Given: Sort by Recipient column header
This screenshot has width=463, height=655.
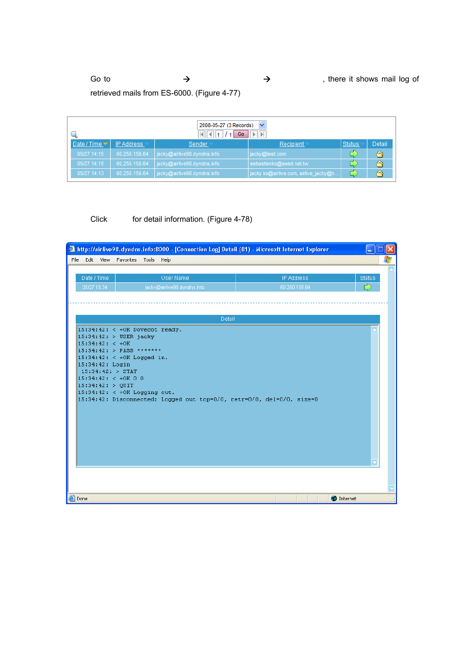Looking at the screenshot, I should point(294,144).
